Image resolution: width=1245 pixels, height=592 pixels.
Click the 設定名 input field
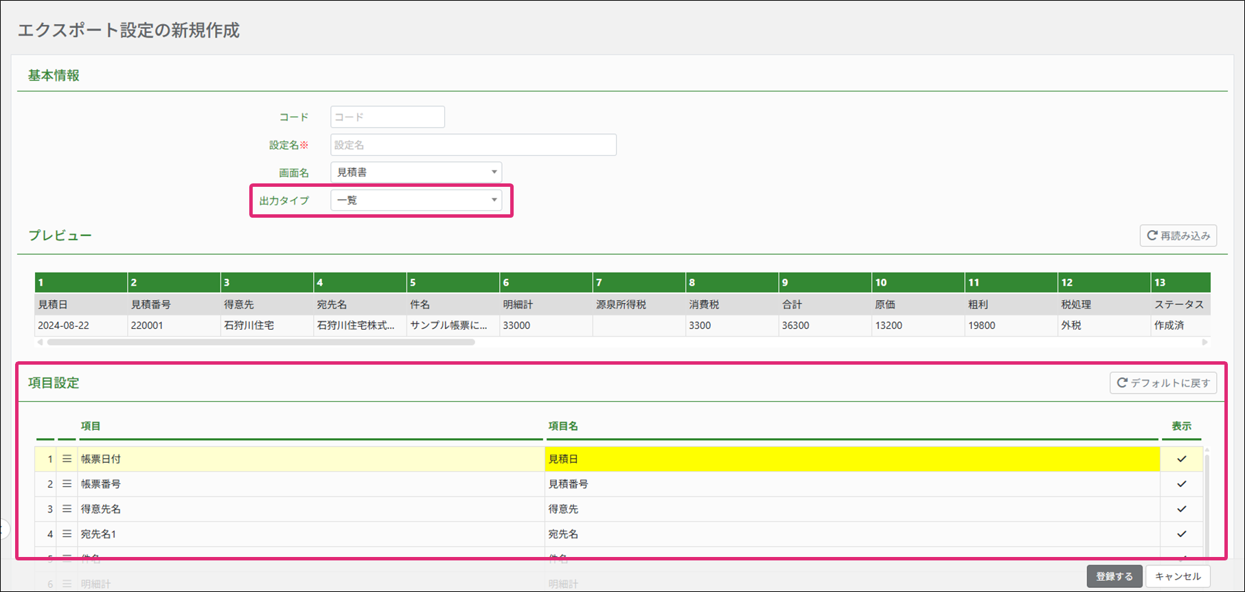473,145
